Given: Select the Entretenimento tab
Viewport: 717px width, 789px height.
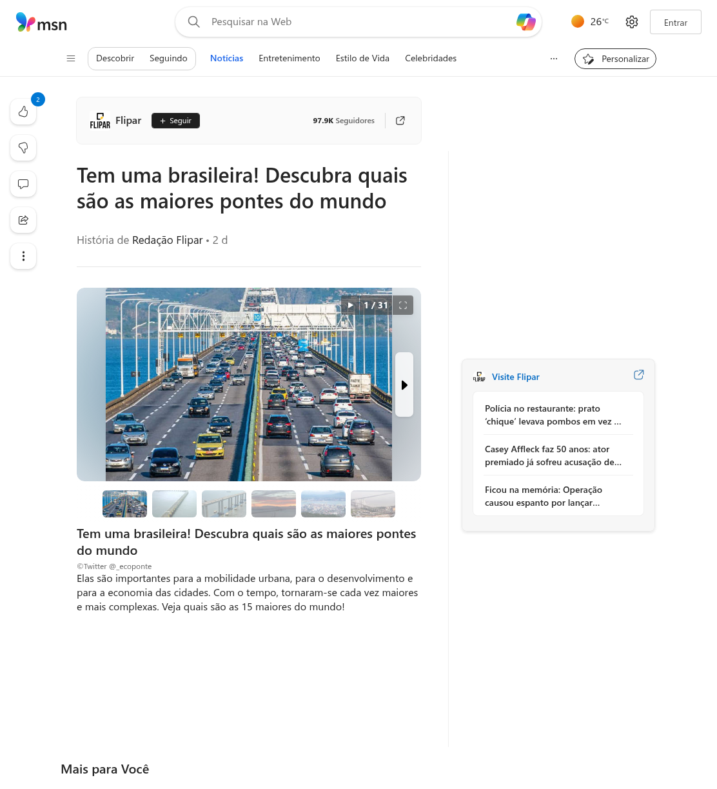Looking at the screenshot, I should coord(290,58).
